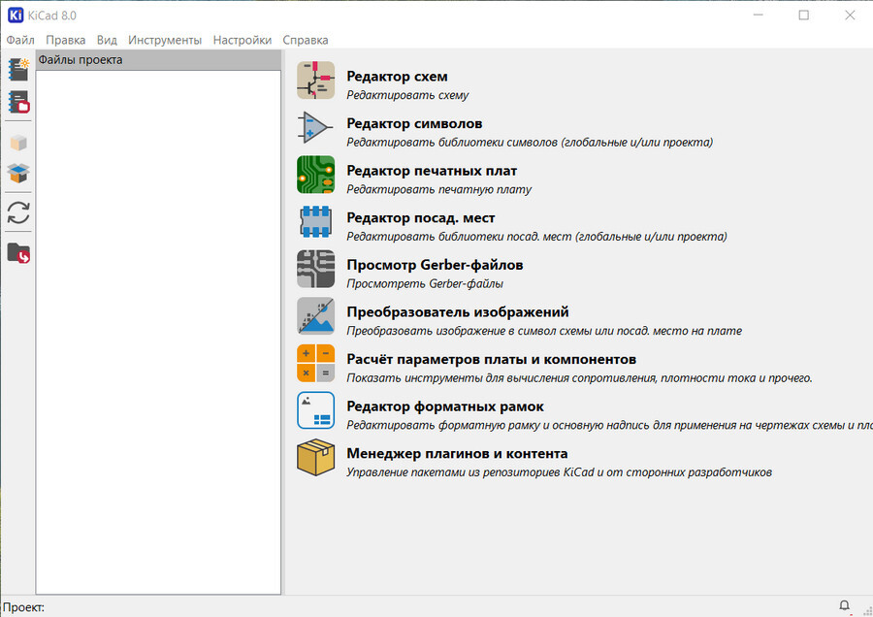The width and height of the screenshot is (873, 617).
Task: Click the 'Редактор посад. мест' title
Action: click(x=420, y=217)
